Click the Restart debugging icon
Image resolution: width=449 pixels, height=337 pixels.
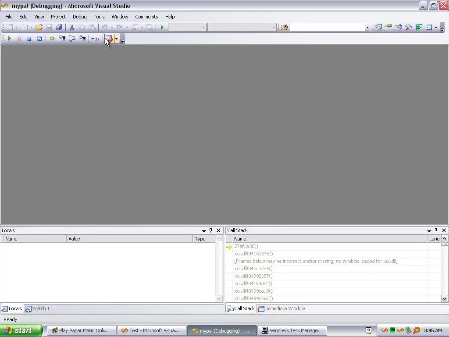point(39,39)
